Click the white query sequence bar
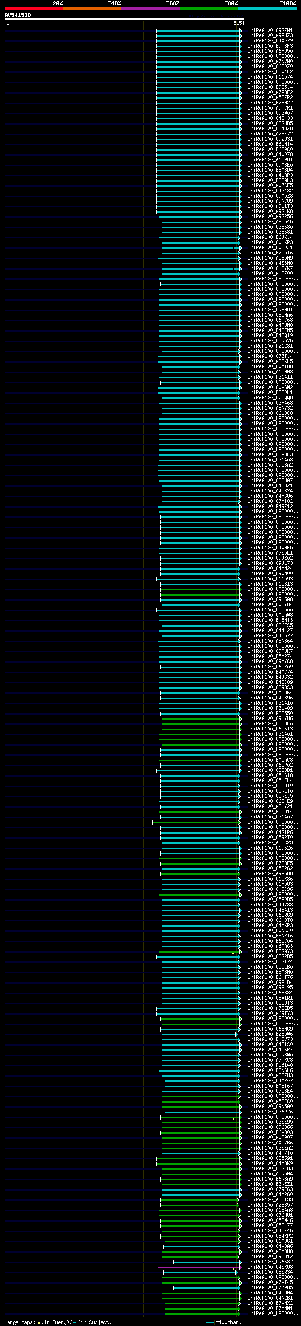 point(124,20)
